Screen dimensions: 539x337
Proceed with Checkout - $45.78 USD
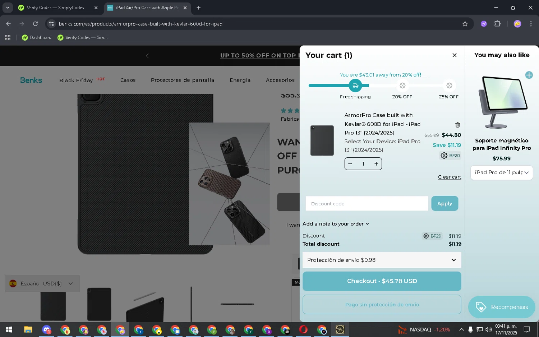382,281
